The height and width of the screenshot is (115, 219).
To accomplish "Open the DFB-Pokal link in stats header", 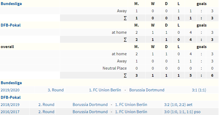I will [x=11, y=25].
